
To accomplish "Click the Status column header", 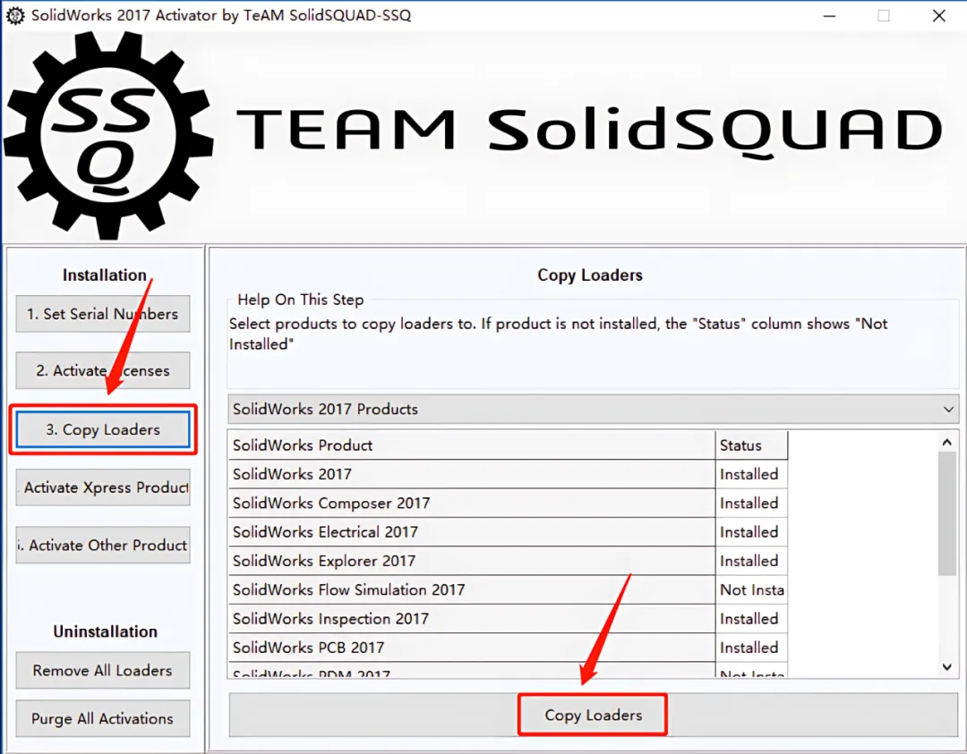I will [x=752, y=445].
